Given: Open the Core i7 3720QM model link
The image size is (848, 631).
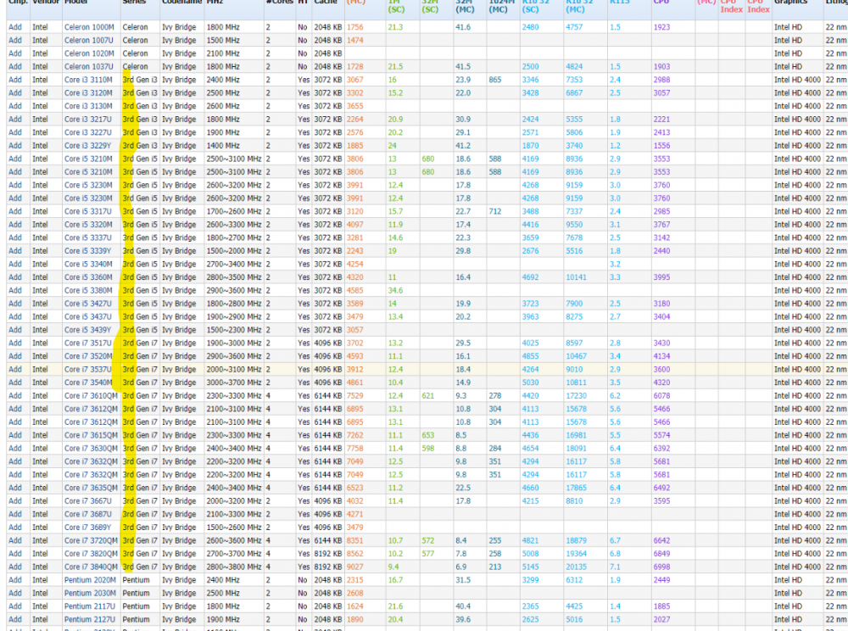Looking at the screenshot, I should point(91,540).
